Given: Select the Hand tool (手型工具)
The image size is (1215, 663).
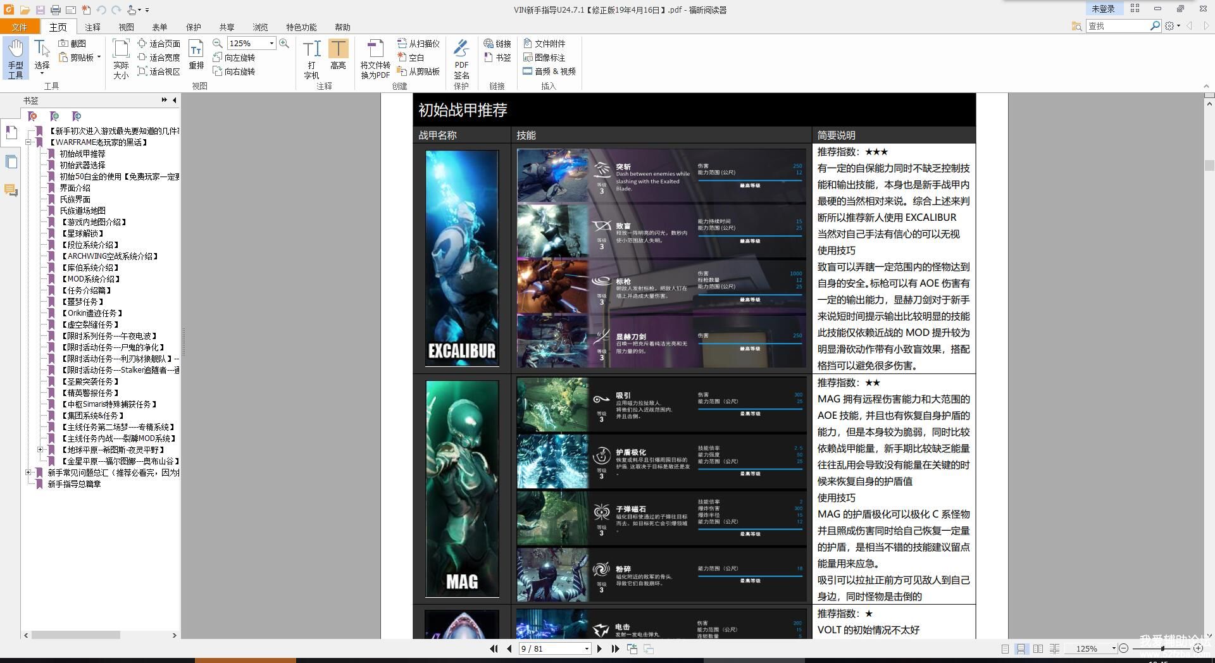Looking at the screenshot, I should [x=16, y=59].
